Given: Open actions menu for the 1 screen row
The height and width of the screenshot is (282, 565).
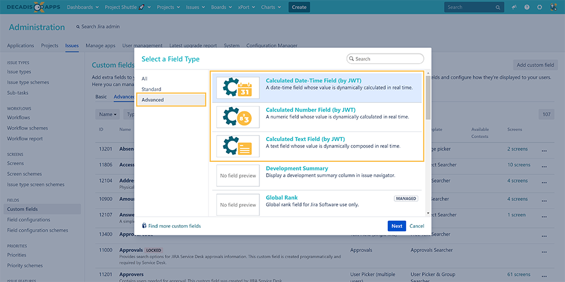Looking at the screenshot, I should (544, 216).
